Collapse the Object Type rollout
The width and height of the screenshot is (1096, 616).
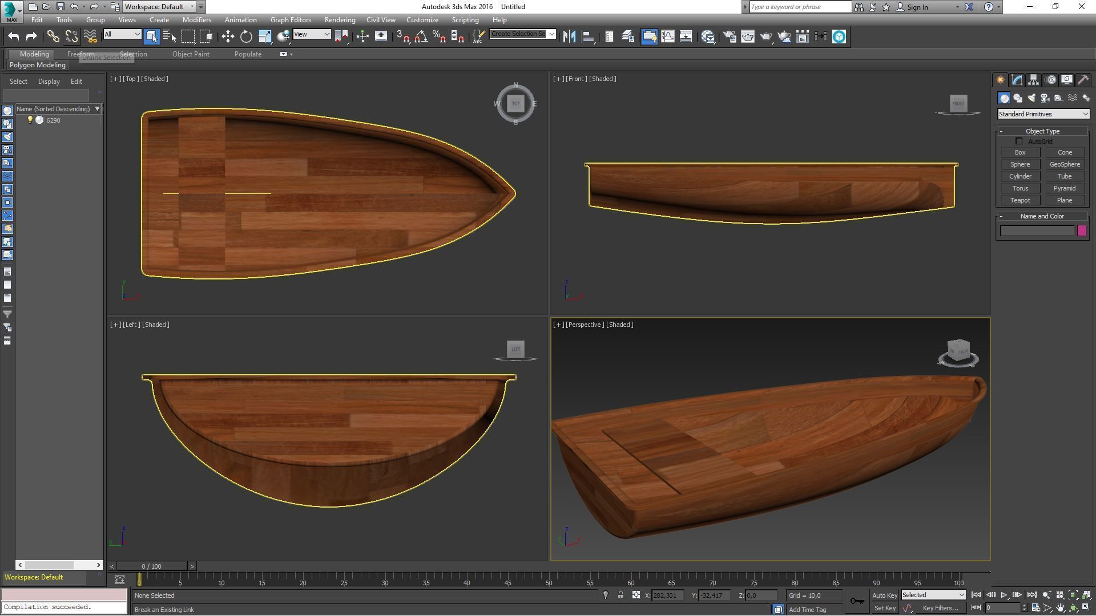1042,131
